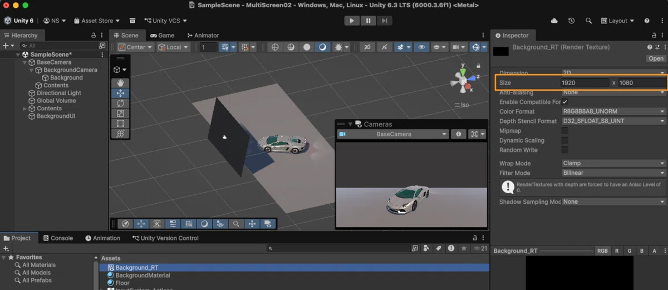The width and height of the screenshot is (668, 290).
Task: Switch to the Console tab
Action: tap(58, 238)
